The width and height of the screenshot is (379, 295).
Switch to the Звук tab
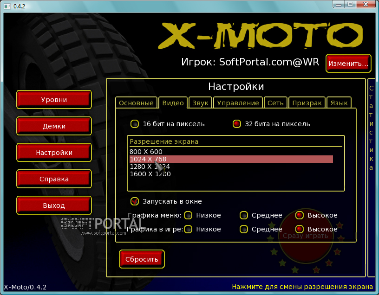(200, 103)
